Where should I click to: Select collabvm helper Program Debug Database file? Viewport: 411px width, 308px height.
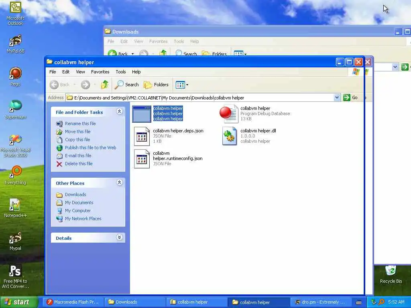pyautogui.click(x=255, y=113)
